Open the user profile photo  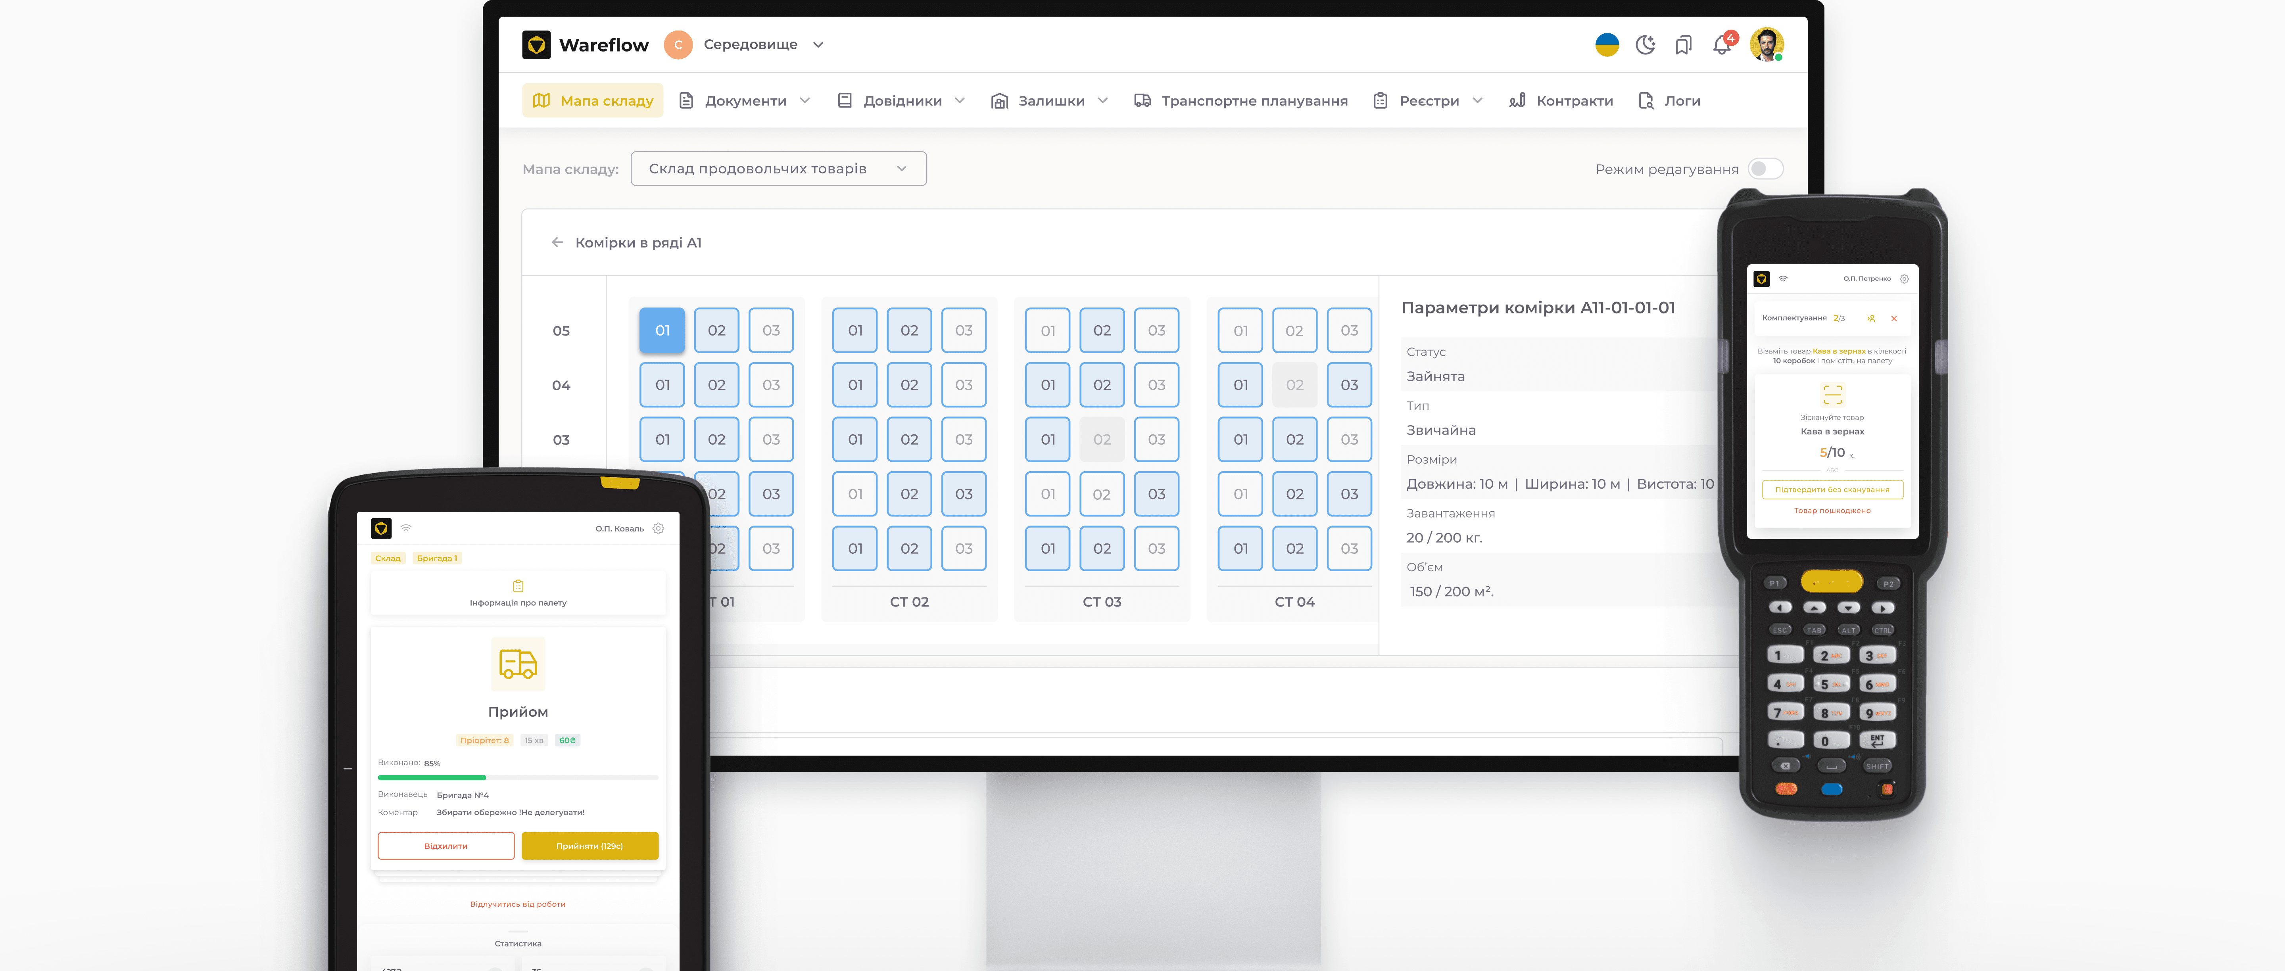[x=1766, y=44]
